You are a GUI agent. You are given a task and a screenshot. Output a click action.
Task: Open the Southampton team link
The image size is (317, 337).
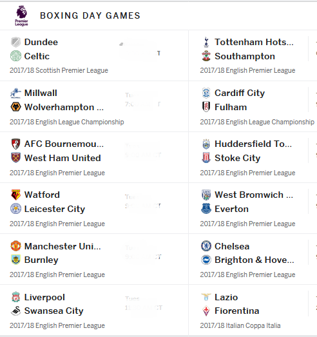point(245,56)
